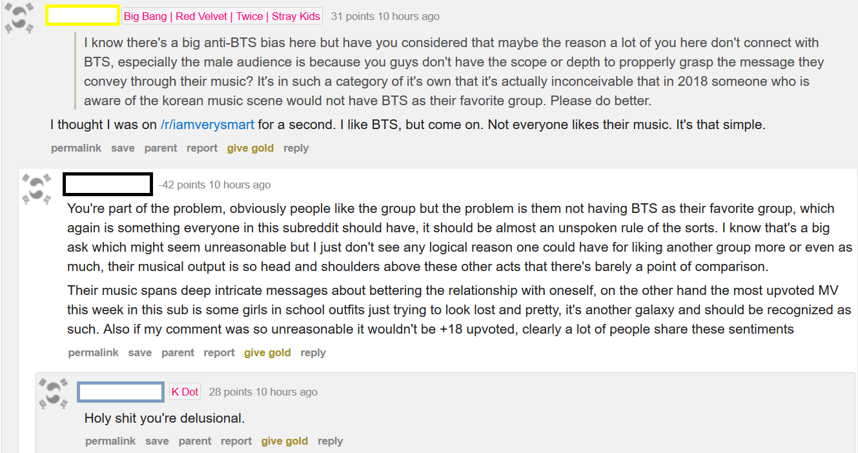This screenshot has width=858, height=453.
Task: Give gold to the /r/iamverysmart comment
Action: click(x=250, y=148)
